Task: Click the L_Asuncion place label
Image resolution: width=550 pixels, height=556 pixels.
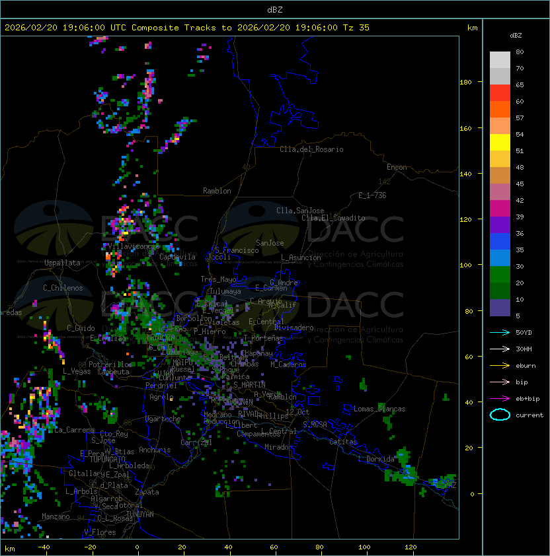Action: 301,258
